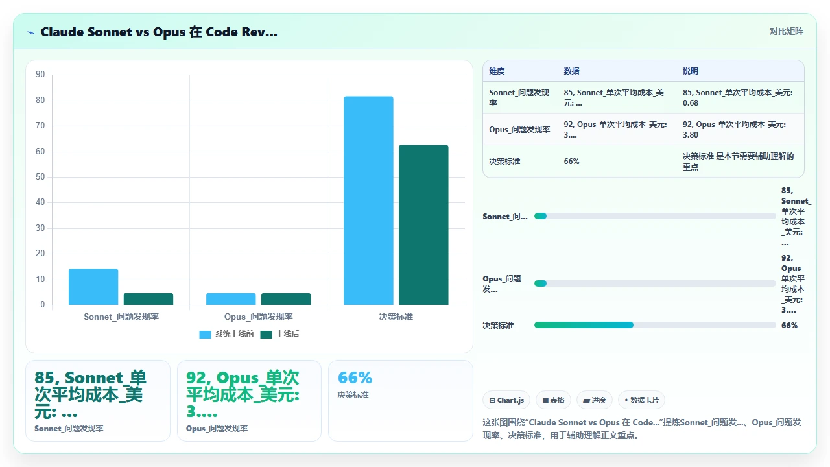This screenshot has width=830, height=467.
Task: Click the 对比矩阵 label in the header
Action: point(786,31)
